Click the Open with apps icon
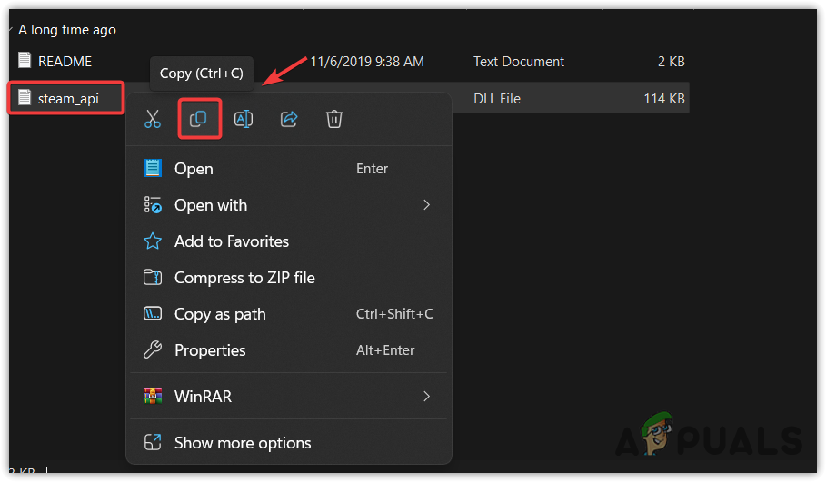Viewport: 826px width, 482px height. click(153, 205)
